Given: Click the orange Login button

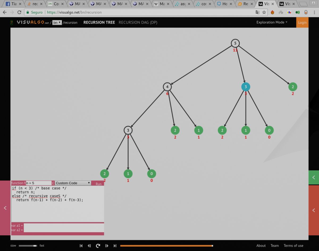Looking at the screenshot, I should point(302,23).
